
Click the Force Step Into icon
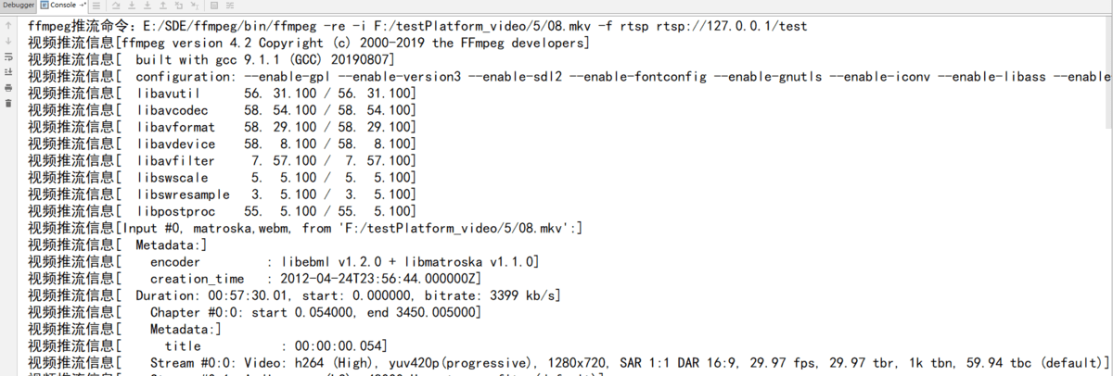tap(147, 6)
